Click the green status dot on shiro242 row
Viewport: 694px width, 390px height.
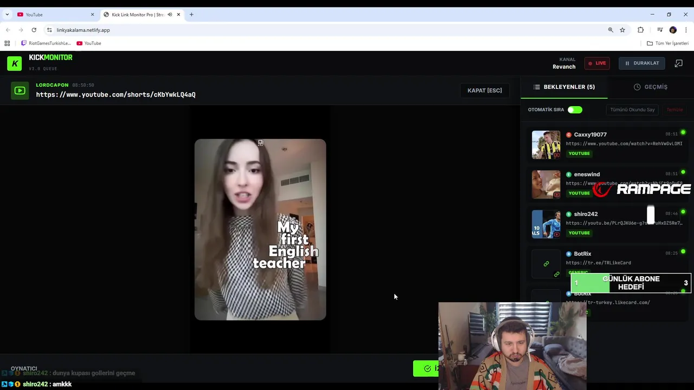[683, 212]
